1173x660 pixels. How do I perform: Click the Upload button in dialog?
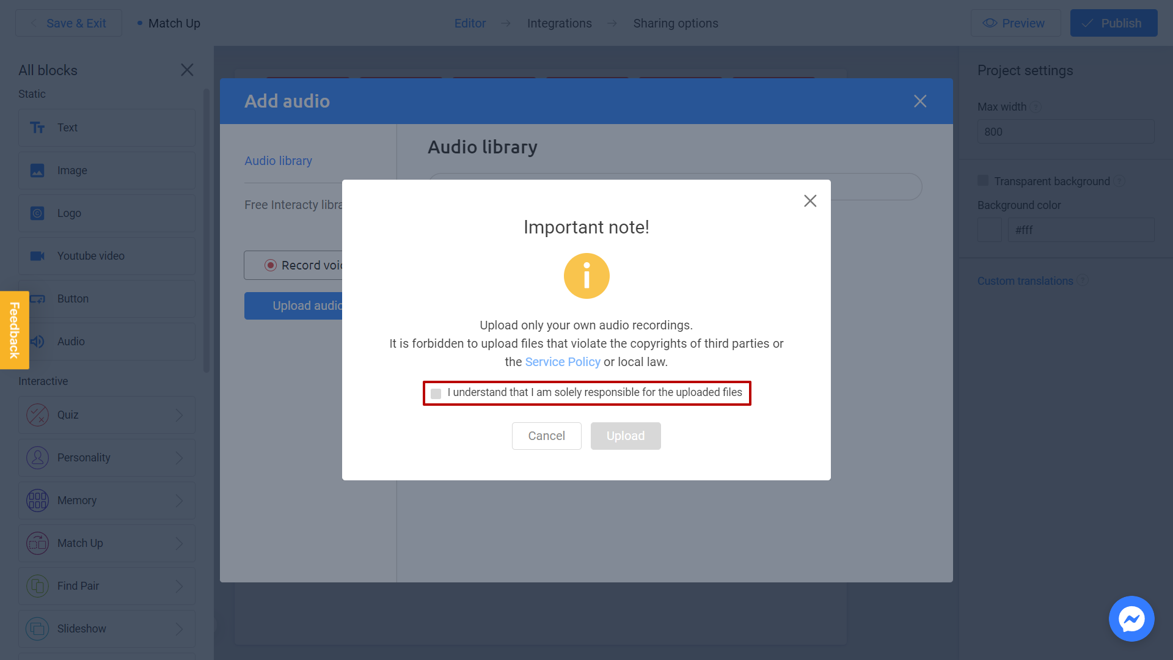point(625,435)
